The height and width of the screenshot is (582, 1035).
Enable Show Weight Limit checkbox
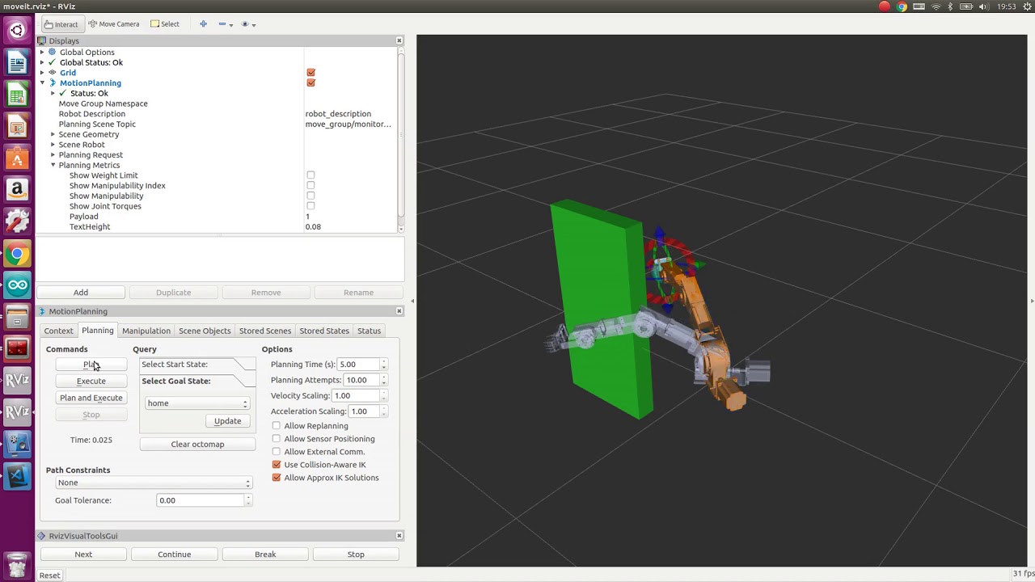tap(310, 175)
